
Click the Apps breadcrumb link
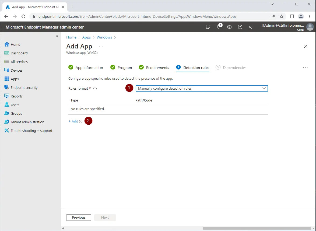[86, 37]
